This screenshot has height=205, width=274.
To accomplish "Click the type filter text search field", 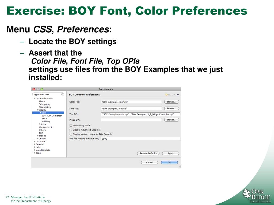I will pos(48,94).
